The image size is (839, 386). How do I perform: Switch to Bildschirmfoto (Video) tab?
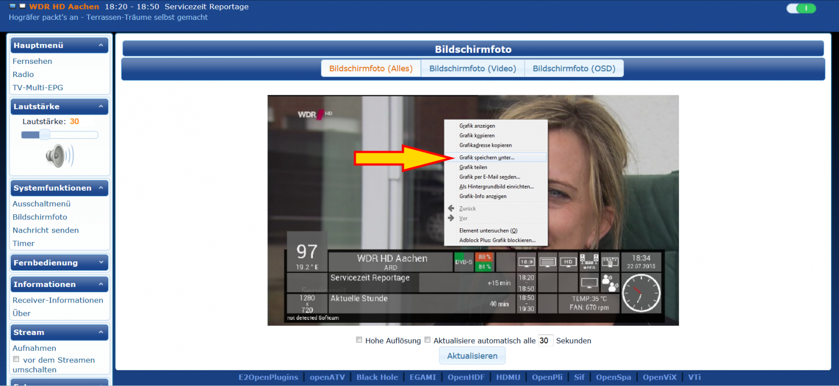click(472, 69)
